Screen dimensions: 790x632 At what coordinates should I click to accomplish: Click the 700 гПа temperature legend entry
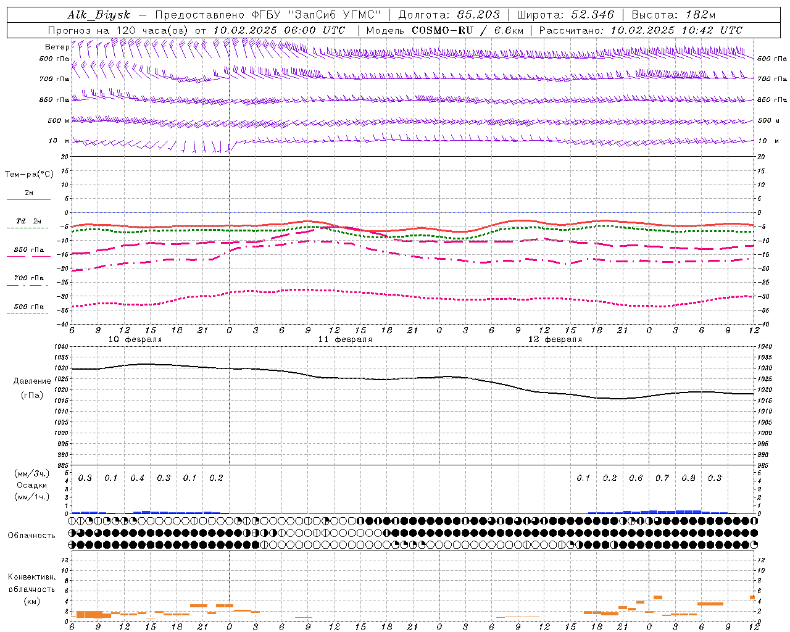pyautogui.click(x=29, y=278)
